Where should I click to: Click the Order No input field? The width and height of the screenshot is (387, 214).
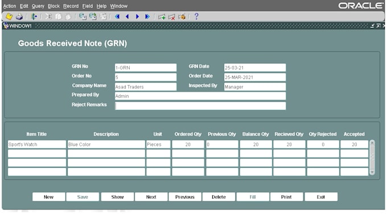(x=146, y=77)
